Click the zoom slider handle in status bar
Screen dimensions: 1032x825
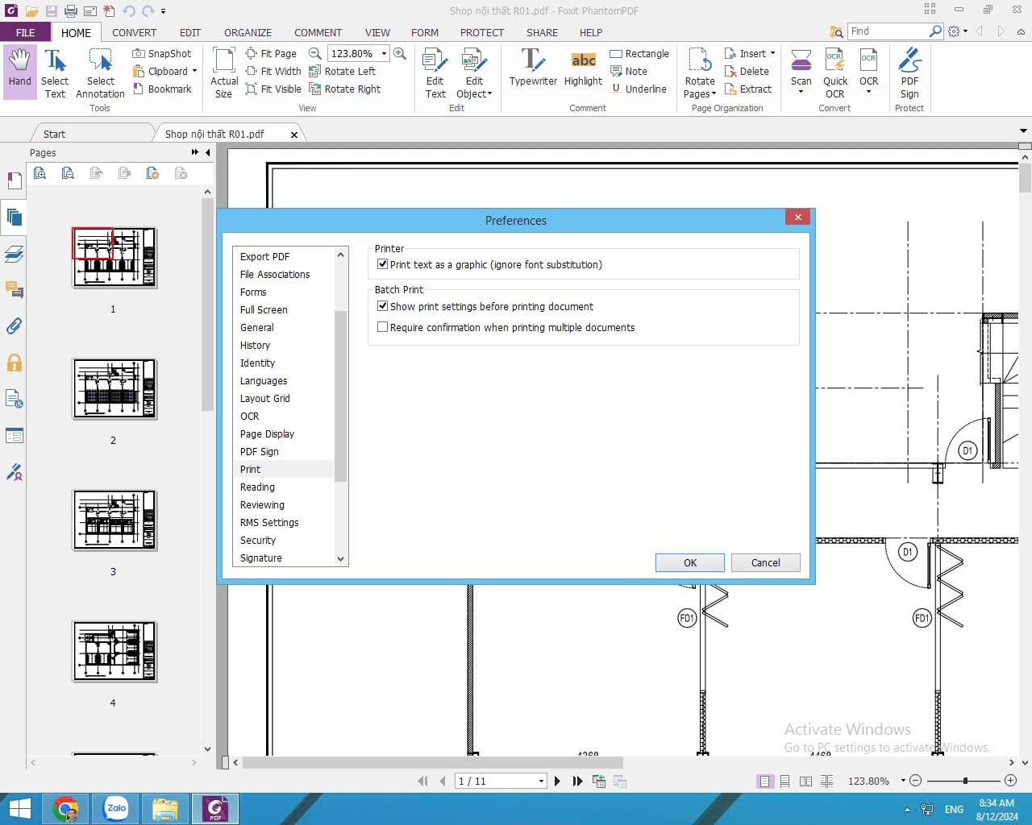click(965, 781)
